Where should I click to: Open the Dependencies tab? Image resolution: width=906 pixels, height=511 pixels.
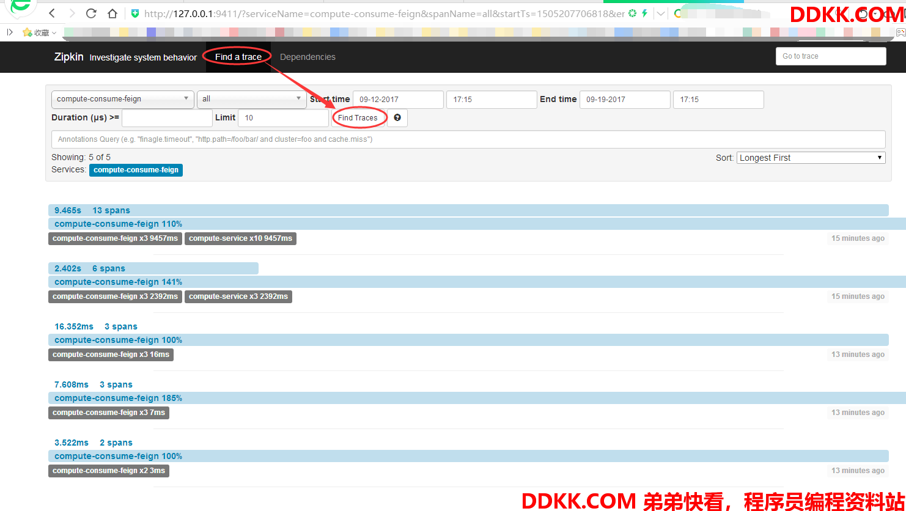pyautogui.click(x=308, y=57)
